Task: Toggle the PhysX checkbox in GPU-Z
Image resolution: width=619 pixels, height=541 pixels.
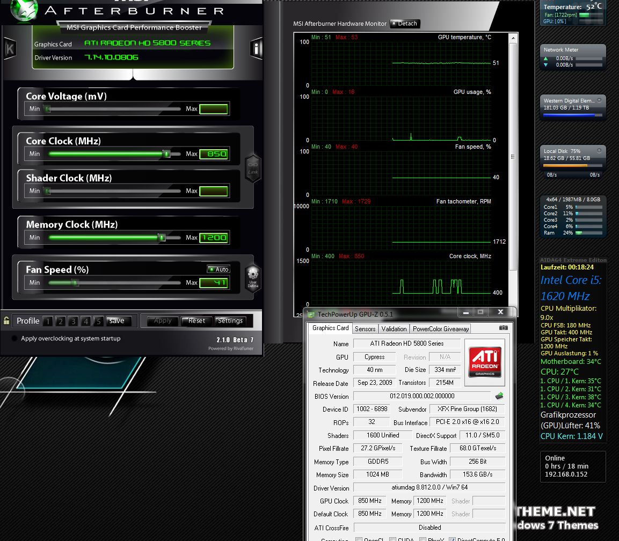Action: pos(423,539)
